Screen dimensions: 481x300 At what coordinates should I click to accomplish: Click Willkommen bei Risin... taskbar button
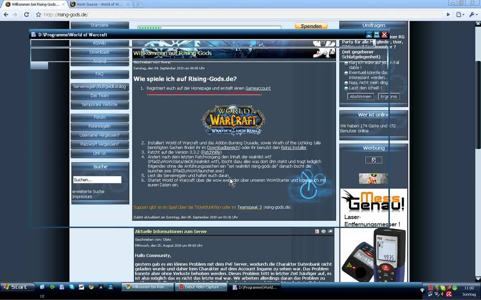147,287
